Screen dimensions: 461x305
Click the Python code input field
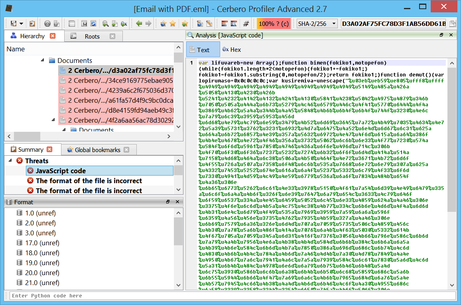tap(232, 295)
